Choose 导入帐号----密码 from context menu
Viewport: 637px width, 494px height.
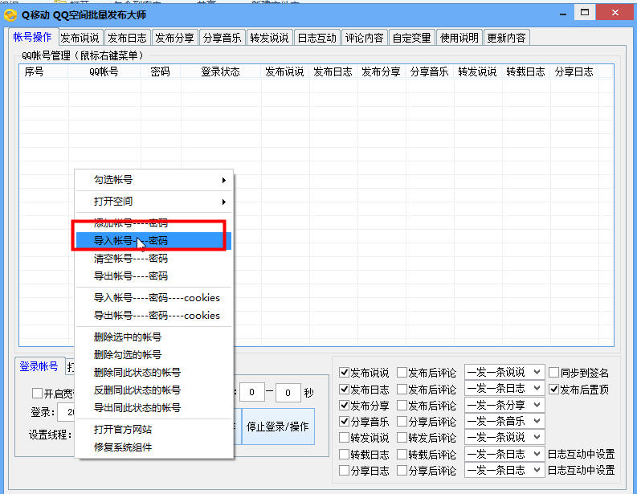coord(154,240)
